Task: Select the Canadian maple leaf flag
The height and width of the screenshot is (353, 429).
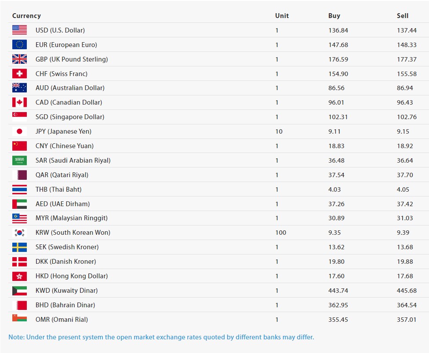Action: [19, 102]
